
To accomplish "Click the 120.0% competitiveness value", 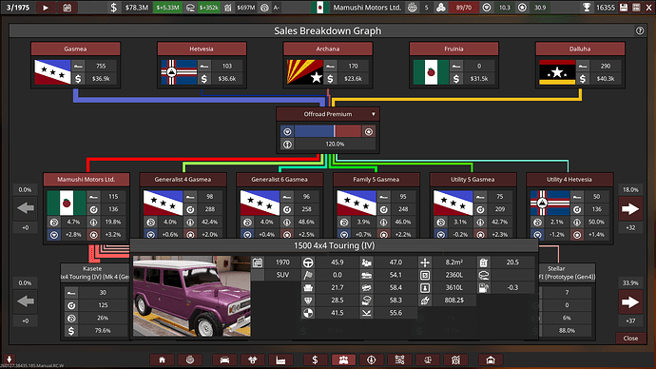I will pos(335,144).
